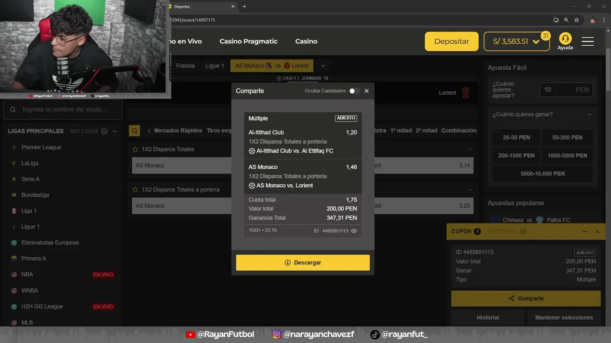Select the Combinación tab
Screen dimensions: 611x343
point(459,131)
